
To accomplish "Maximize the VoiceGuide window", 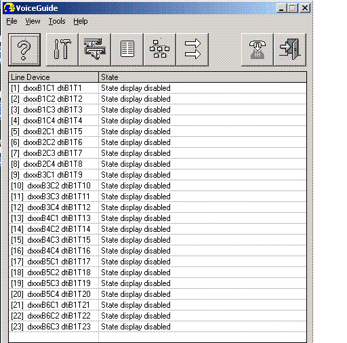I will click(x=293, y=8).
